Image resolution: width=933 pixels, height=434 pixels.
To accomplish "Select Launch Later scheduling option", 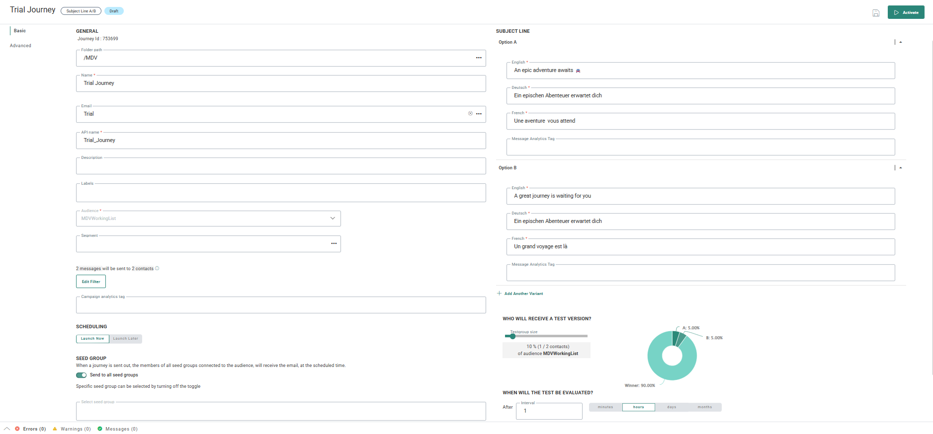I will tap(125, 339).
